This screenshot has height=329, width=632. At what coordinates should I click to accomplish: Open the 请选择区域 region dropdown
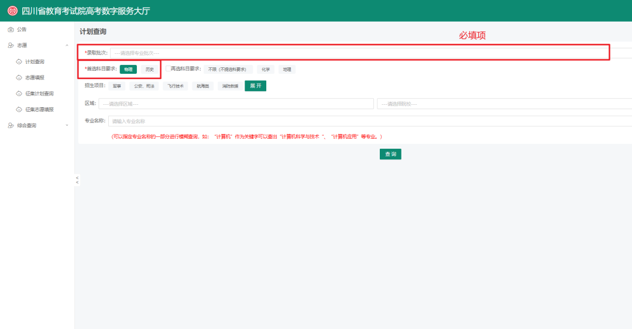point(236,104)
